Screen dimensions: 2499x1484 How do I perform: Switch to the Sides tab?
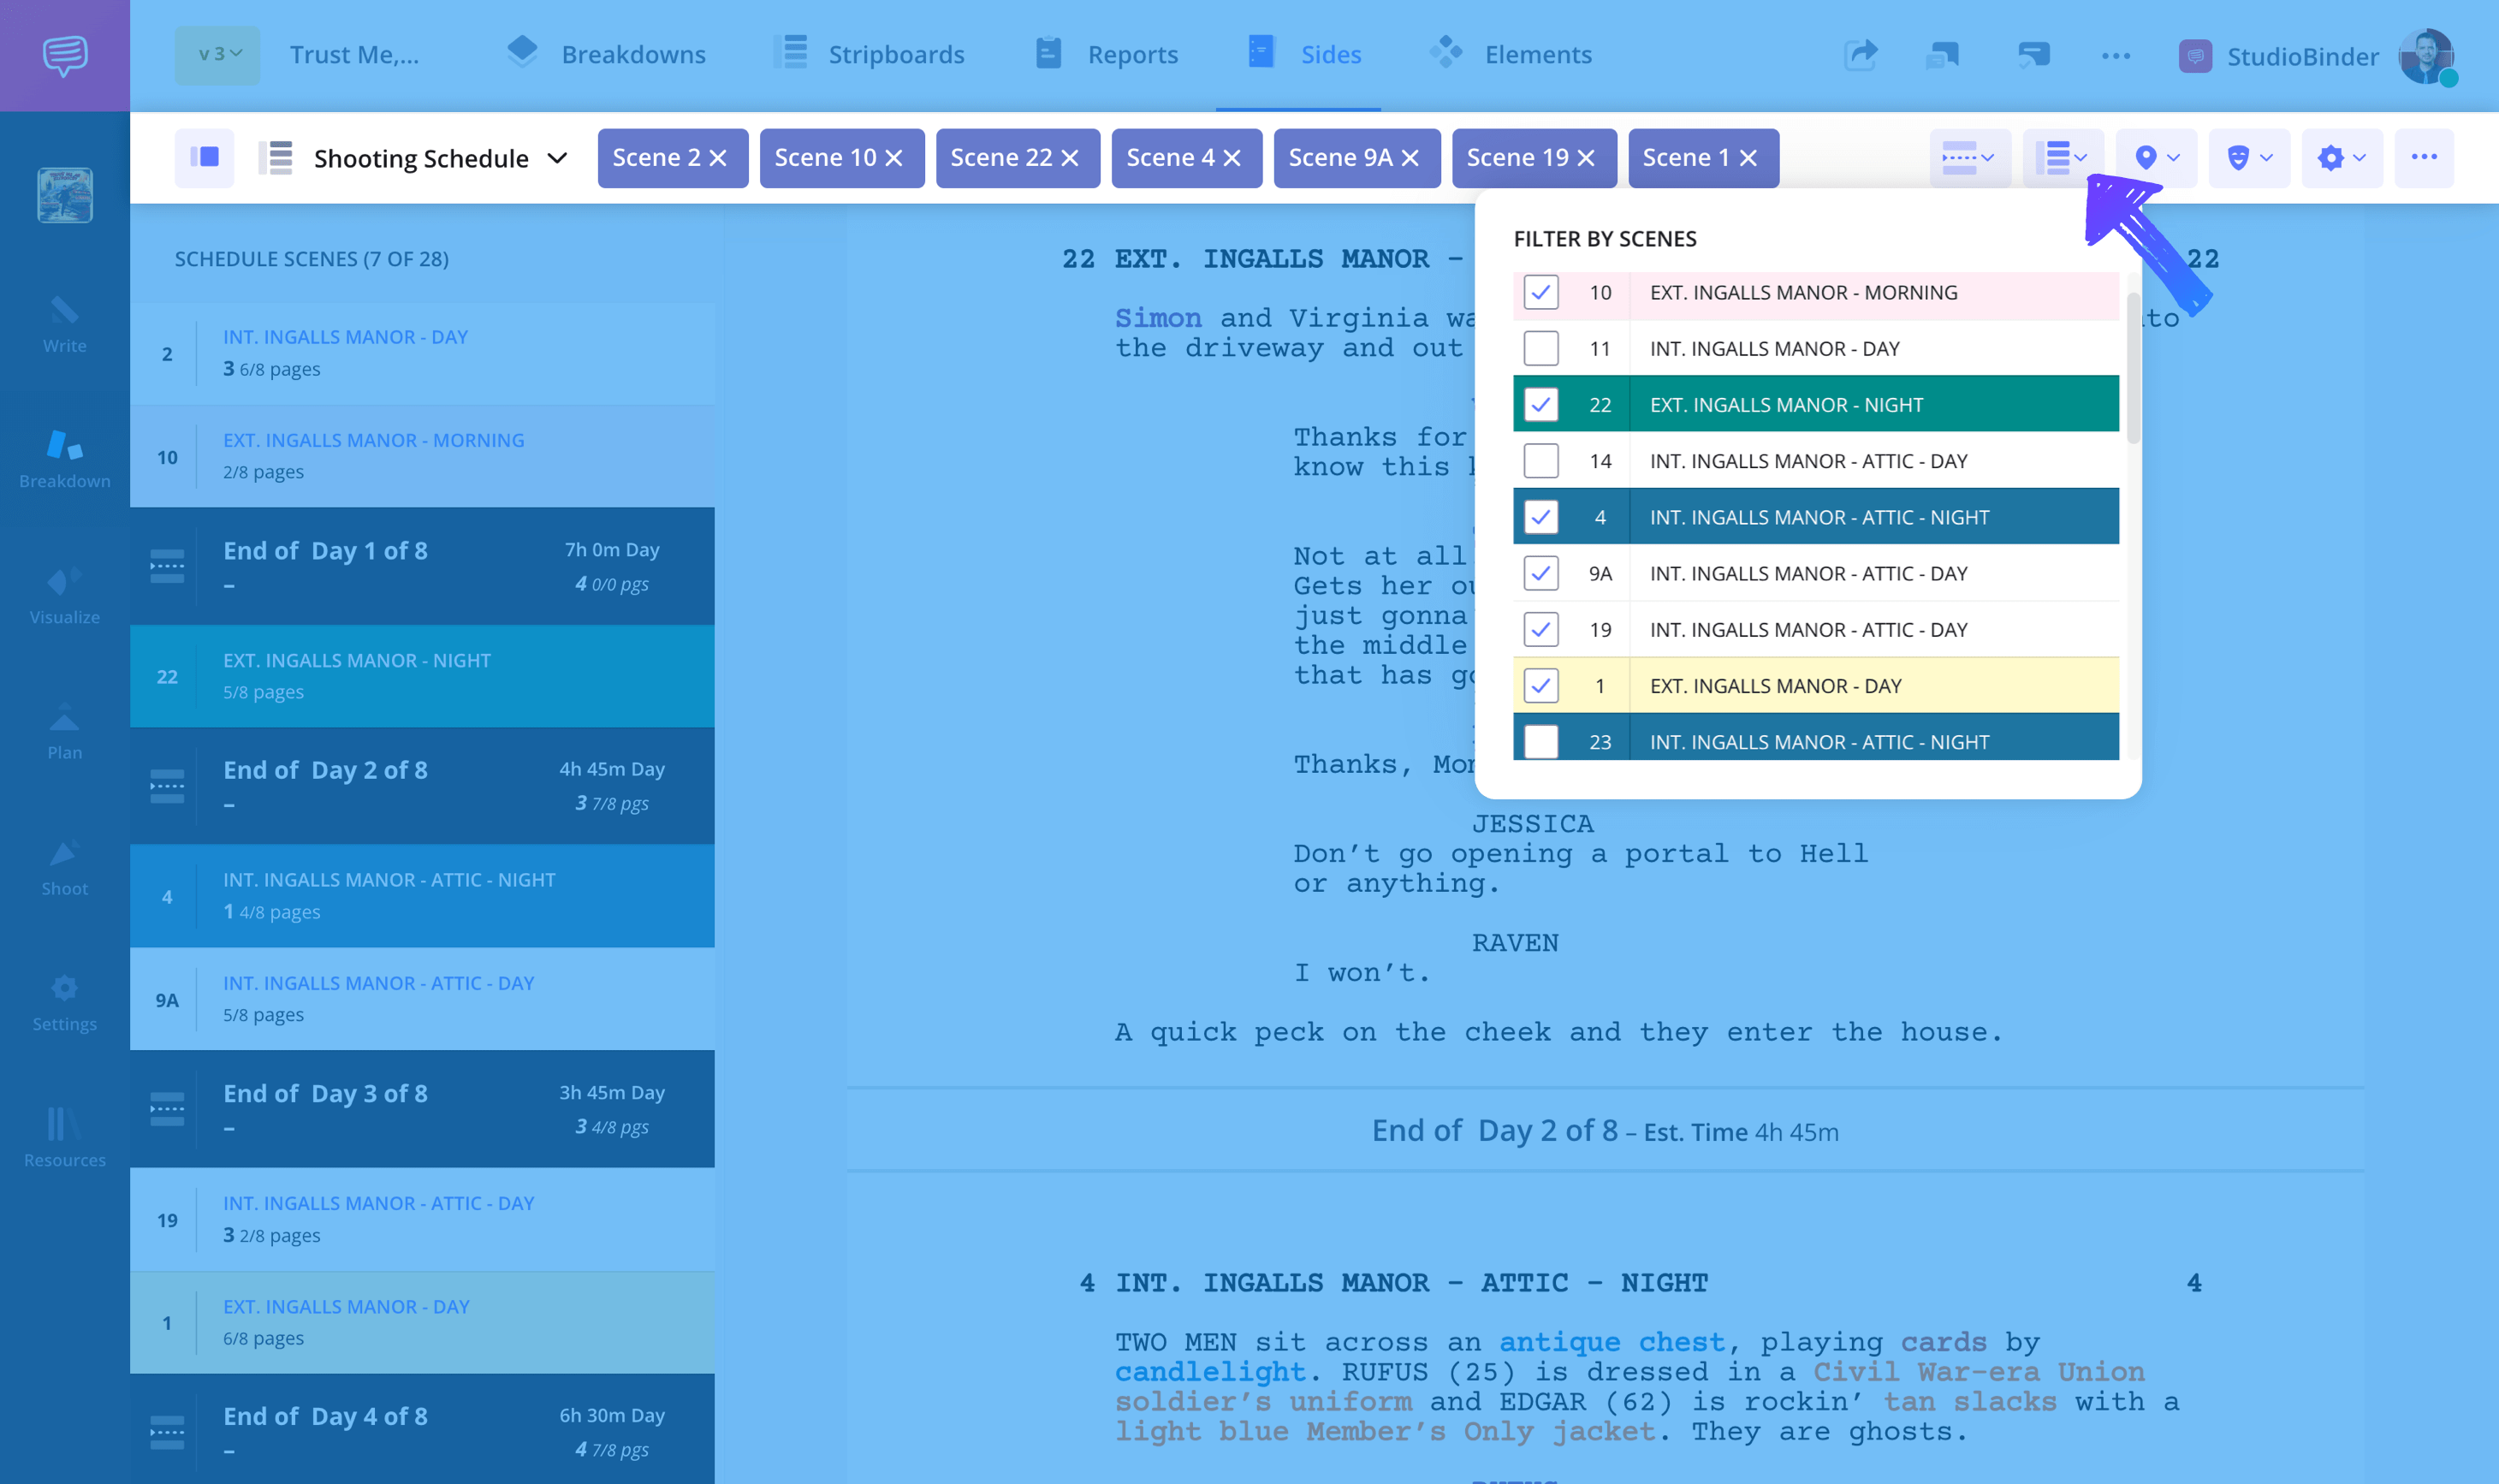1304,55
